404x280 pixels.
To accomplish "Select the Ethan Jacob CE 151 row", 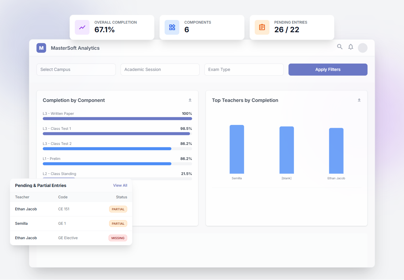I will tap(71, 209).
